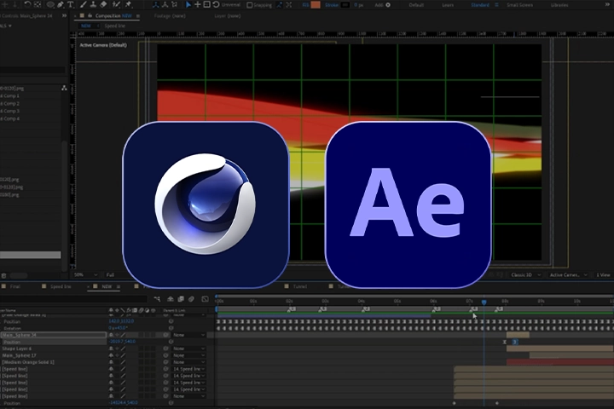Toggle shy switch for Medium Orange Solid 1

(111, 362)
